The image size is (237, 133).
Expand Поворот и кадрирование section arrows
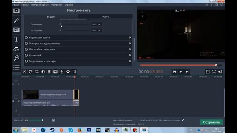(x=130, y=44)
